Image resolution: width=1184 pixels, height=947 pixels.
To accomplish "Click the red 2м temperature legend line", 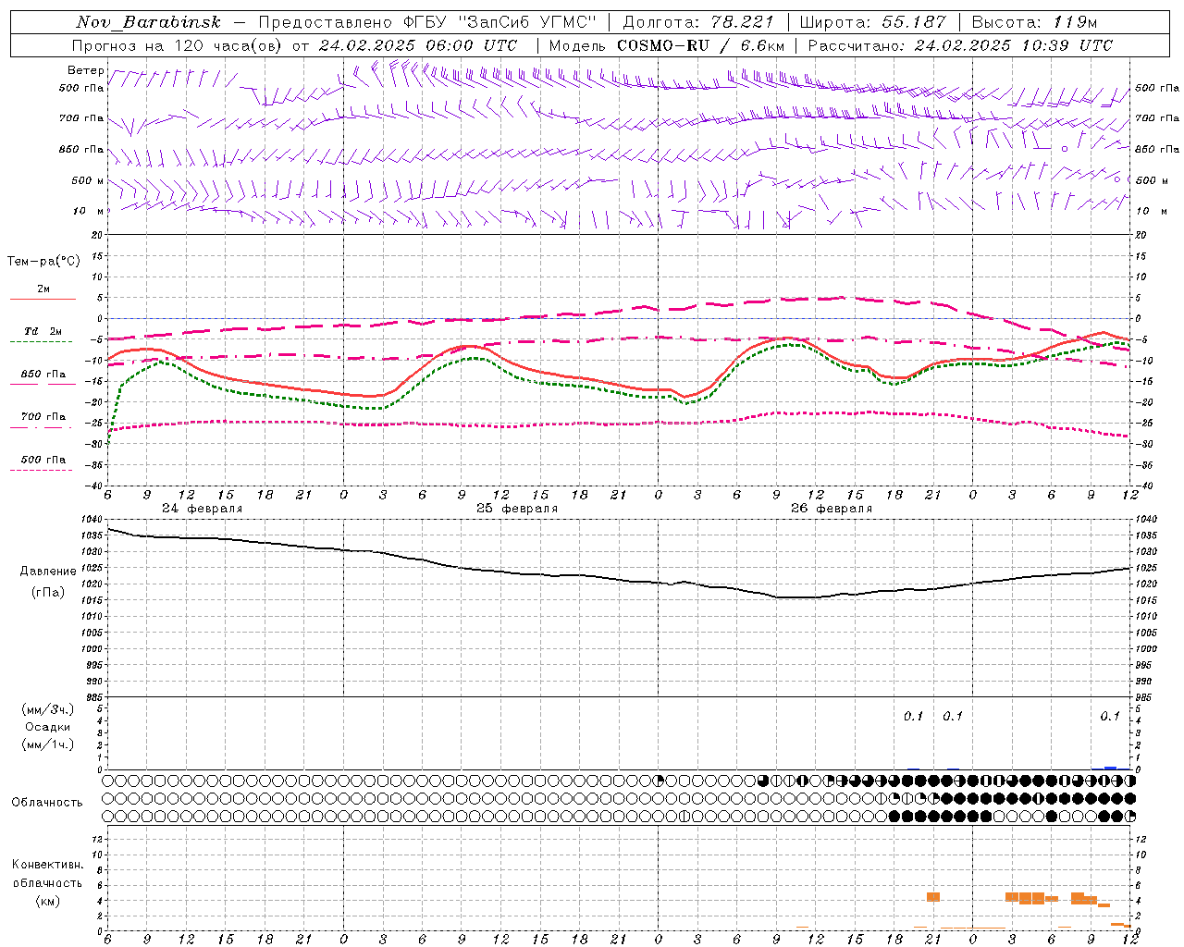I will click(43, 299).
